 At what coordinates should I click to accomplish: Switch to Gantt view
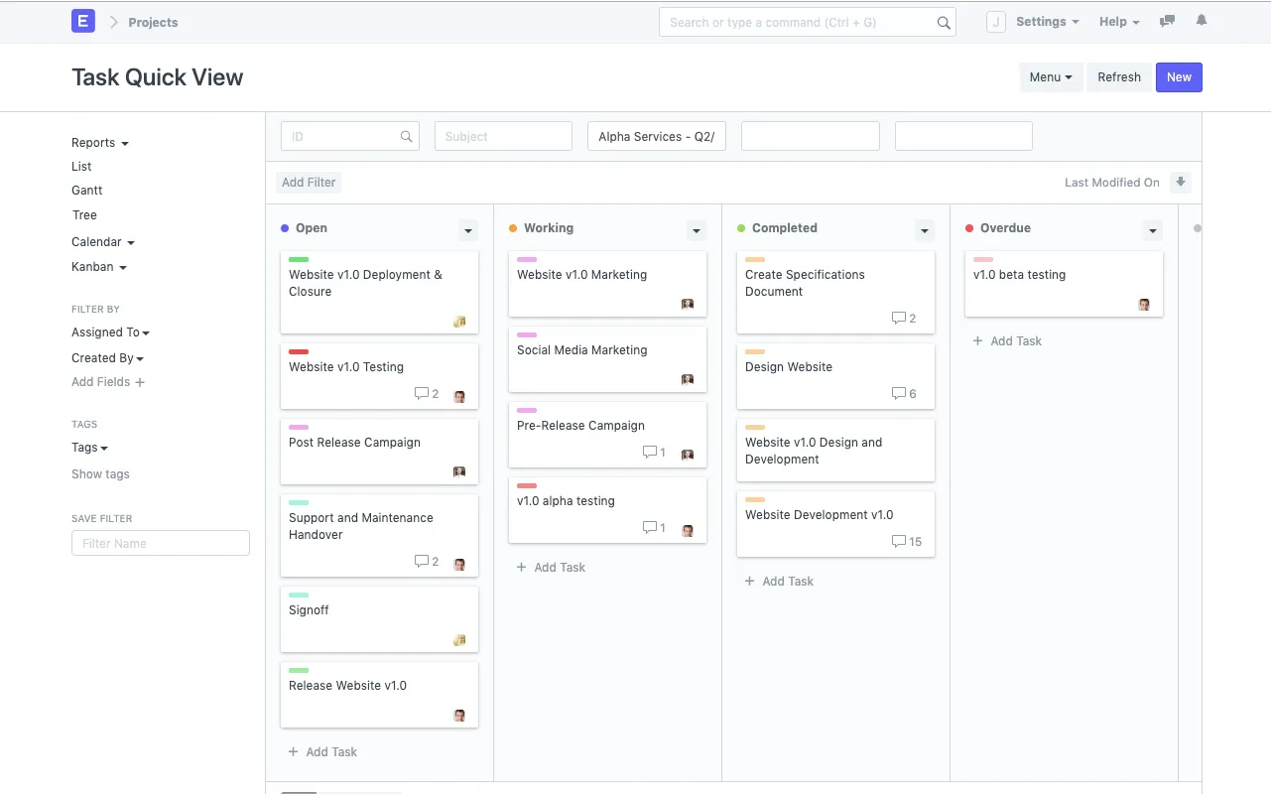87,191
